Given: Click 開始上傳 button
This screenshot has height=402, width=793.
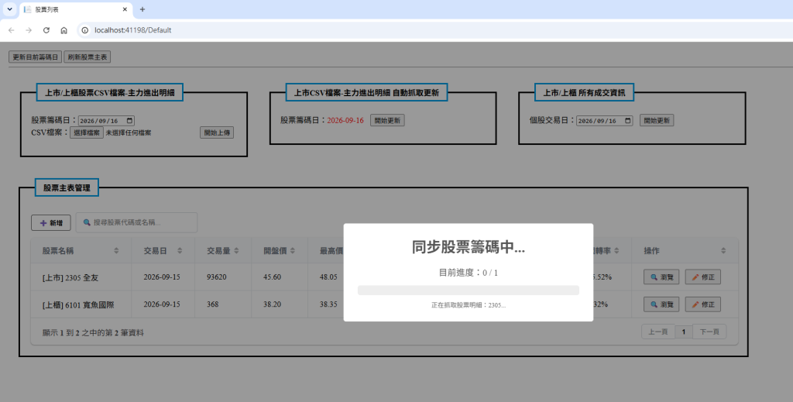Looking at the screenshot, I should pyautogui.click(x=217, y=132).
